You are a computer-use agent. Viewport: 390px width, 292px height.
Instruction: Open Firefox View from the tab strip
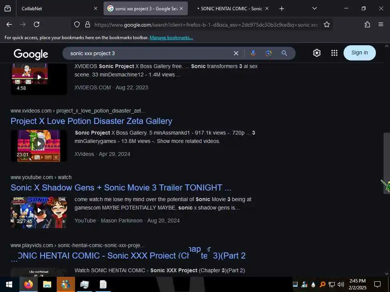point(8,8)
